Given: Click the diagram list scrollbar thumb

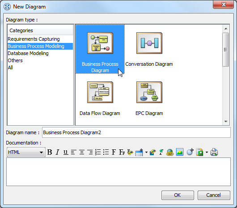Looking at the screenshot, I should click(226, 50).
